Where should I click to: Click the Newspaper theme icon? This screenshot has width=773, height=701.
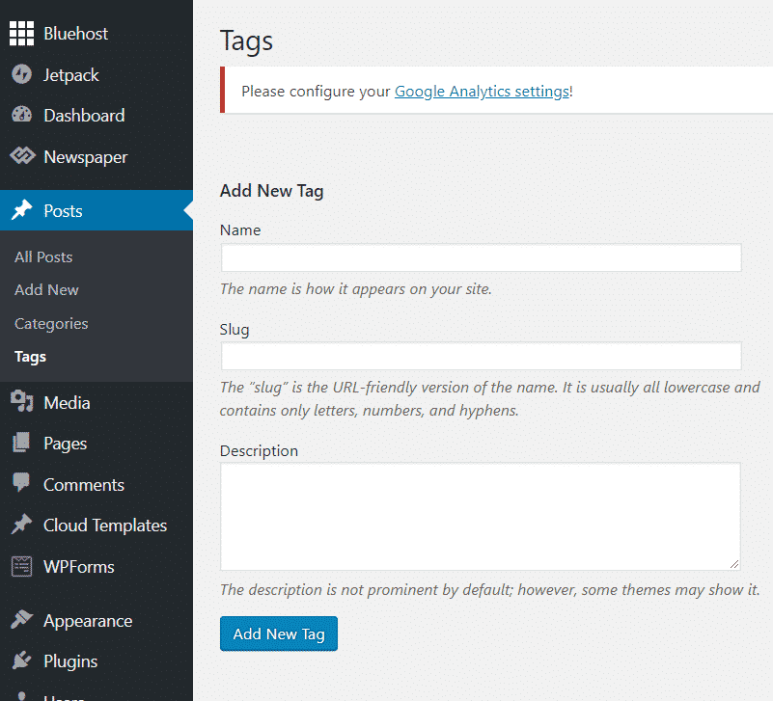[x=22, y=155]
